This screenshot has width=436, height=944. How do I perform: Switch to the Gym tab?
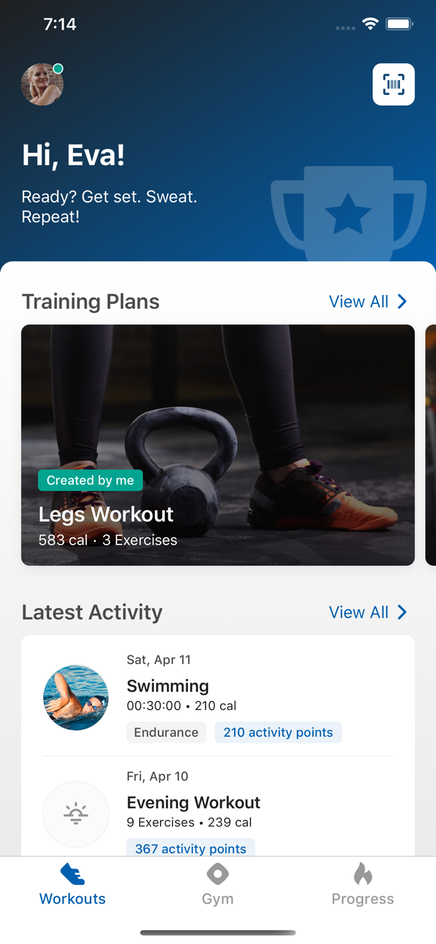click(218, 884)
